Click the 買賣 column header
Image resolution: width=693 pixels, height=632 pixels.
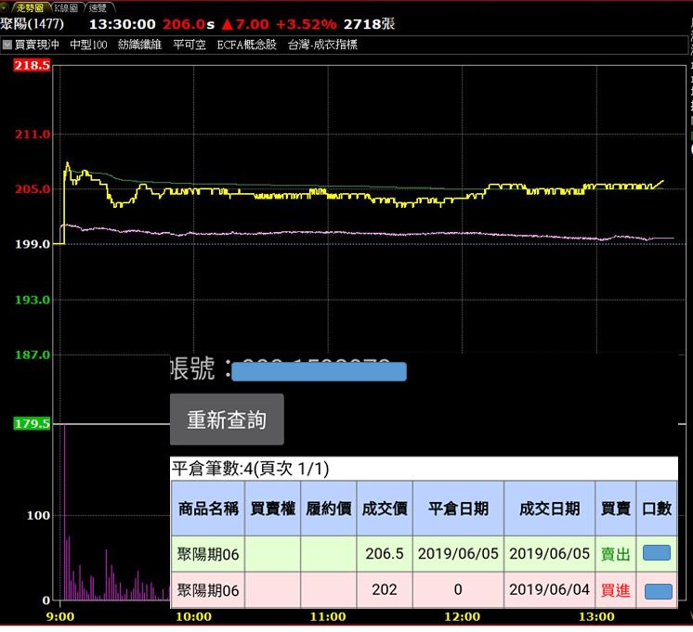pyautogui.click(x=616, y=509)
